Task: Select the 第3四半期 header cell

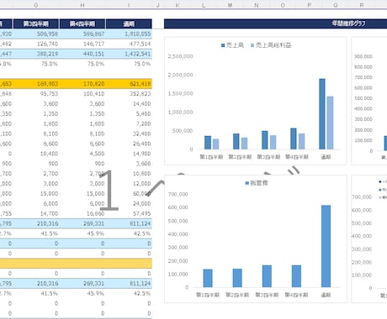Action: 36,24
